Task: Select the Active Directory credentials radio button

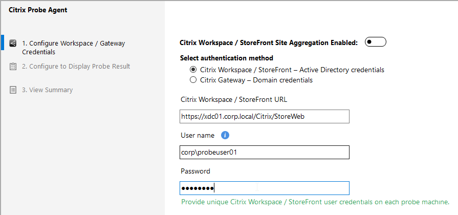Action: click(x=193, y=70)
